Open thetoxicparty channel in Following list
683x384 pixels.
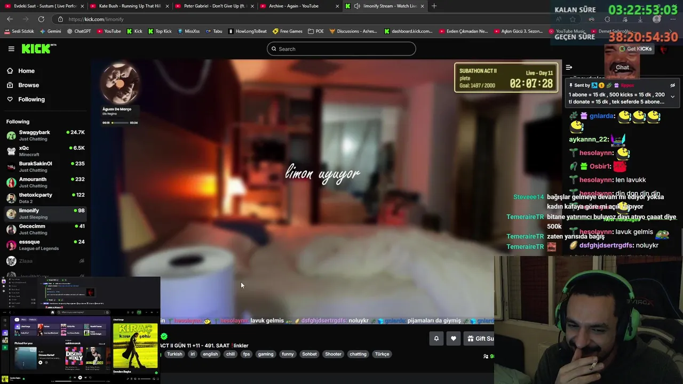click(x=45, y=198)
